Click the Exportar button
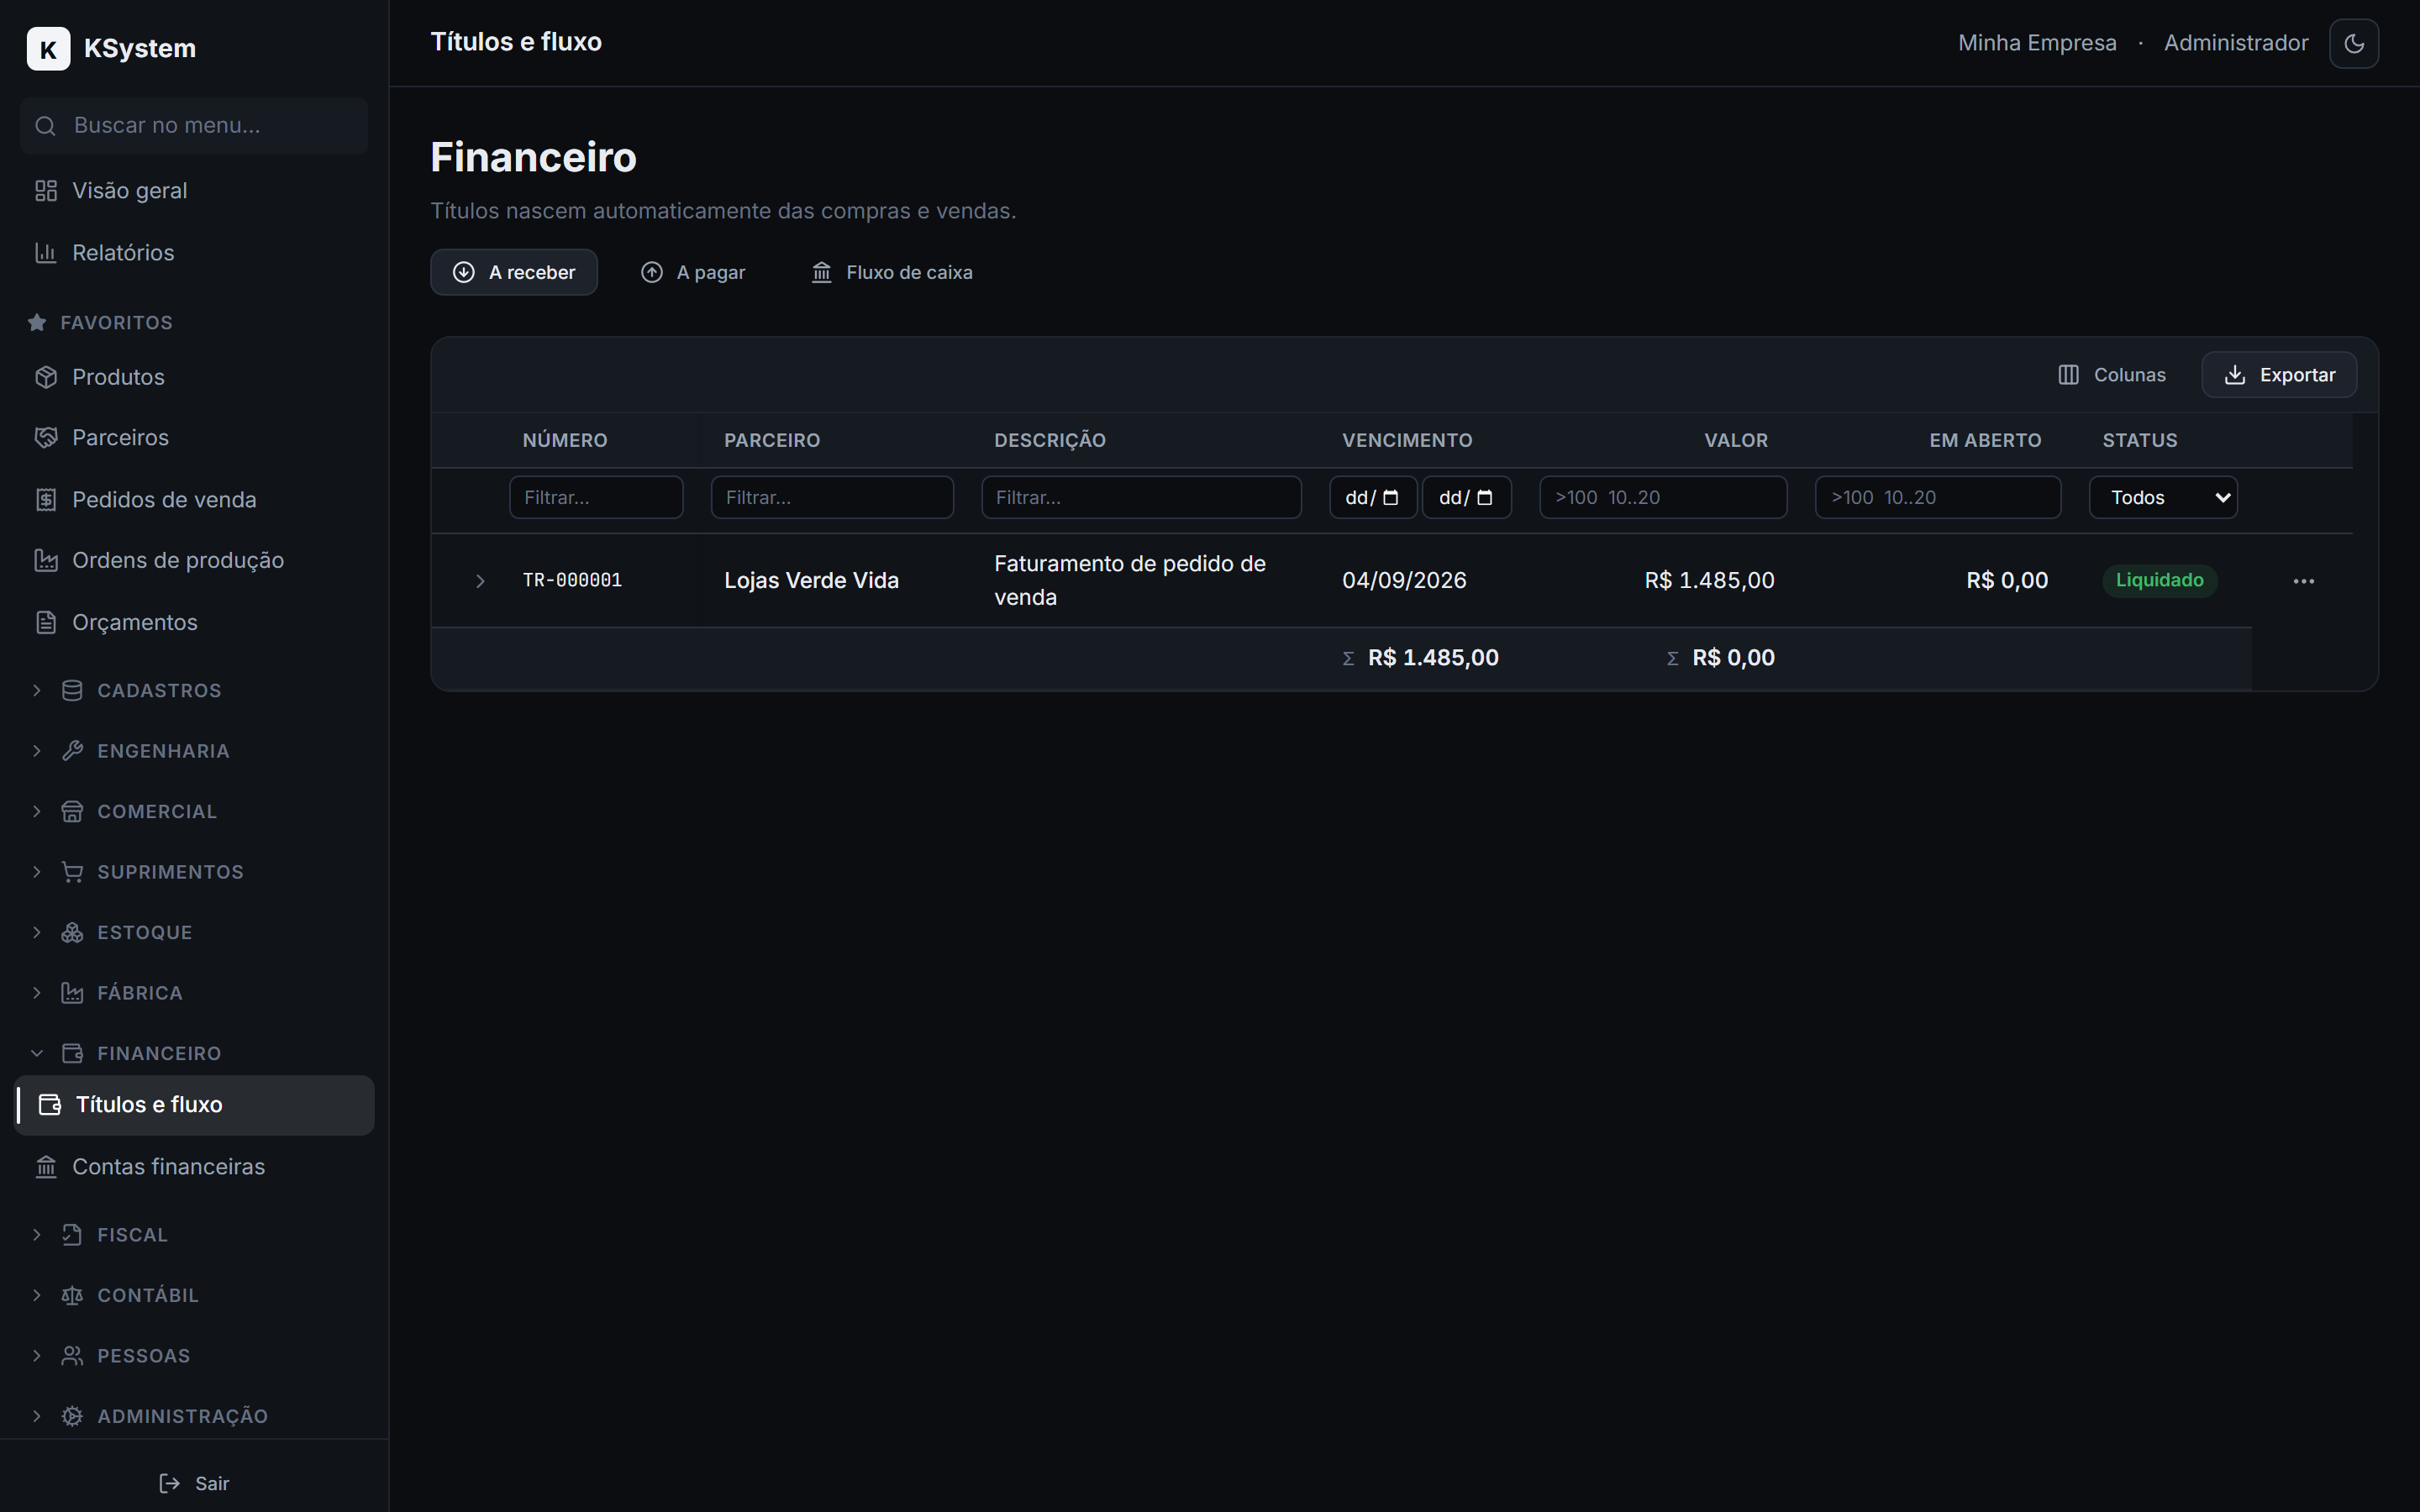Screen dimensions: 2420x1512 pos(2279,375)
